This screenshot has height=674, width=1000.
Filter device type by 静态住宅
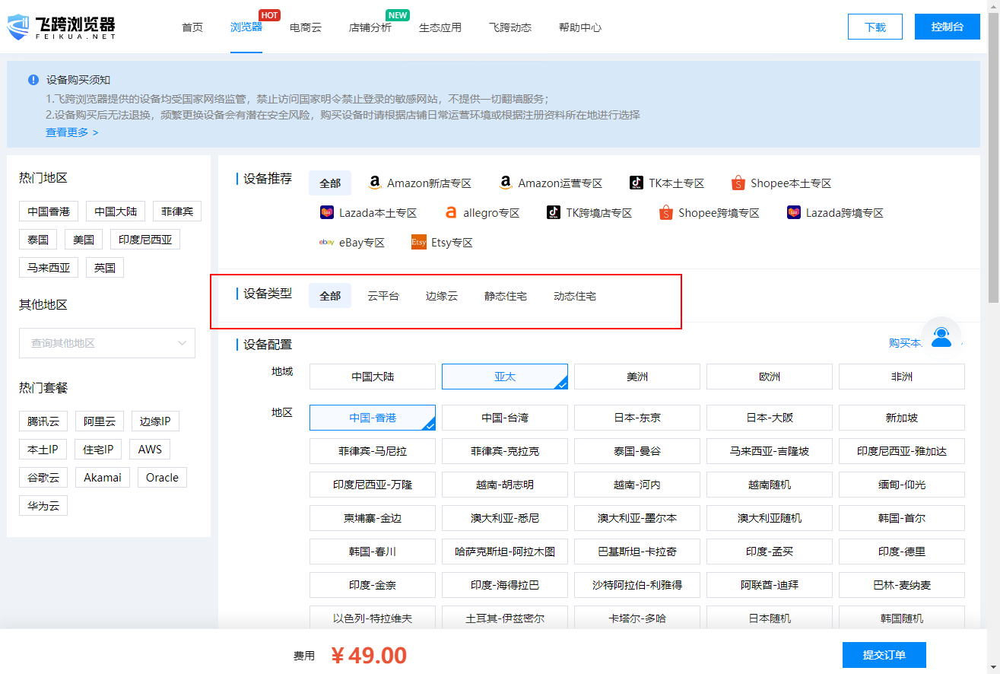[x=506, y=296]
